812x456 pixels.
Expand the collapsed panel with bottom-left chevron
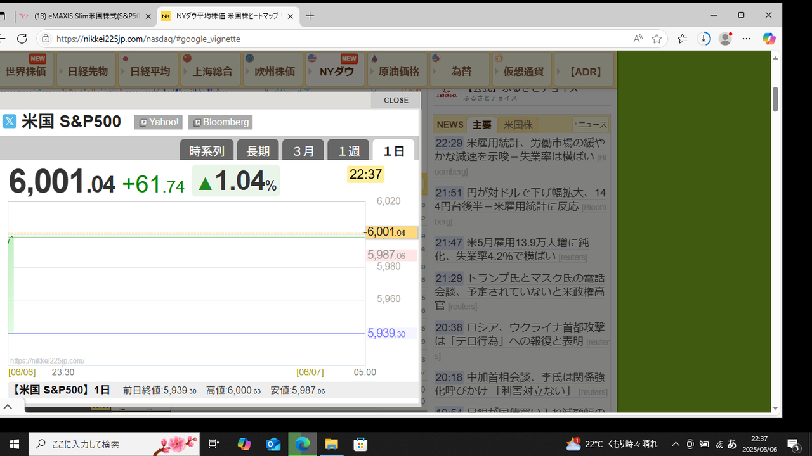tap(8, 407)
